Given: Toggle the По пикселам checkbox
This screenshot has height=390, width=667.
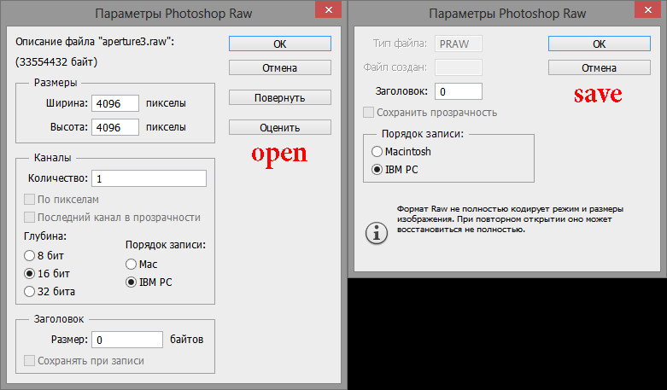Looking at the screenshot, I should click(x=29, y=199).
